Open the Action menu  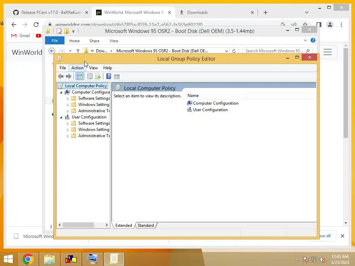77,68
